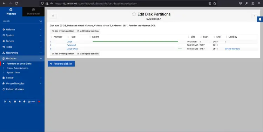Sort the table by Size column
Image resolution: width=263 pixels, height=132 pixels.
click(193, 37)
